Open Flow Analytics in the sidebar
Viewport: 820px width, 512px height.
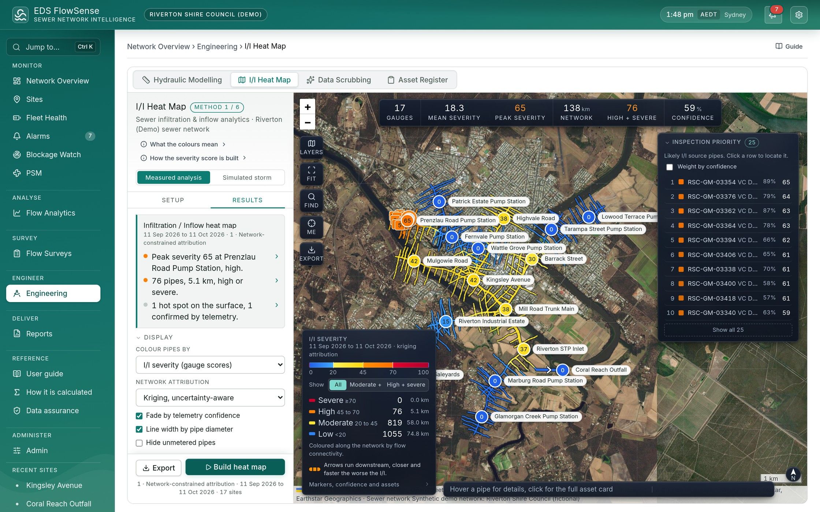tap(53, 213)
